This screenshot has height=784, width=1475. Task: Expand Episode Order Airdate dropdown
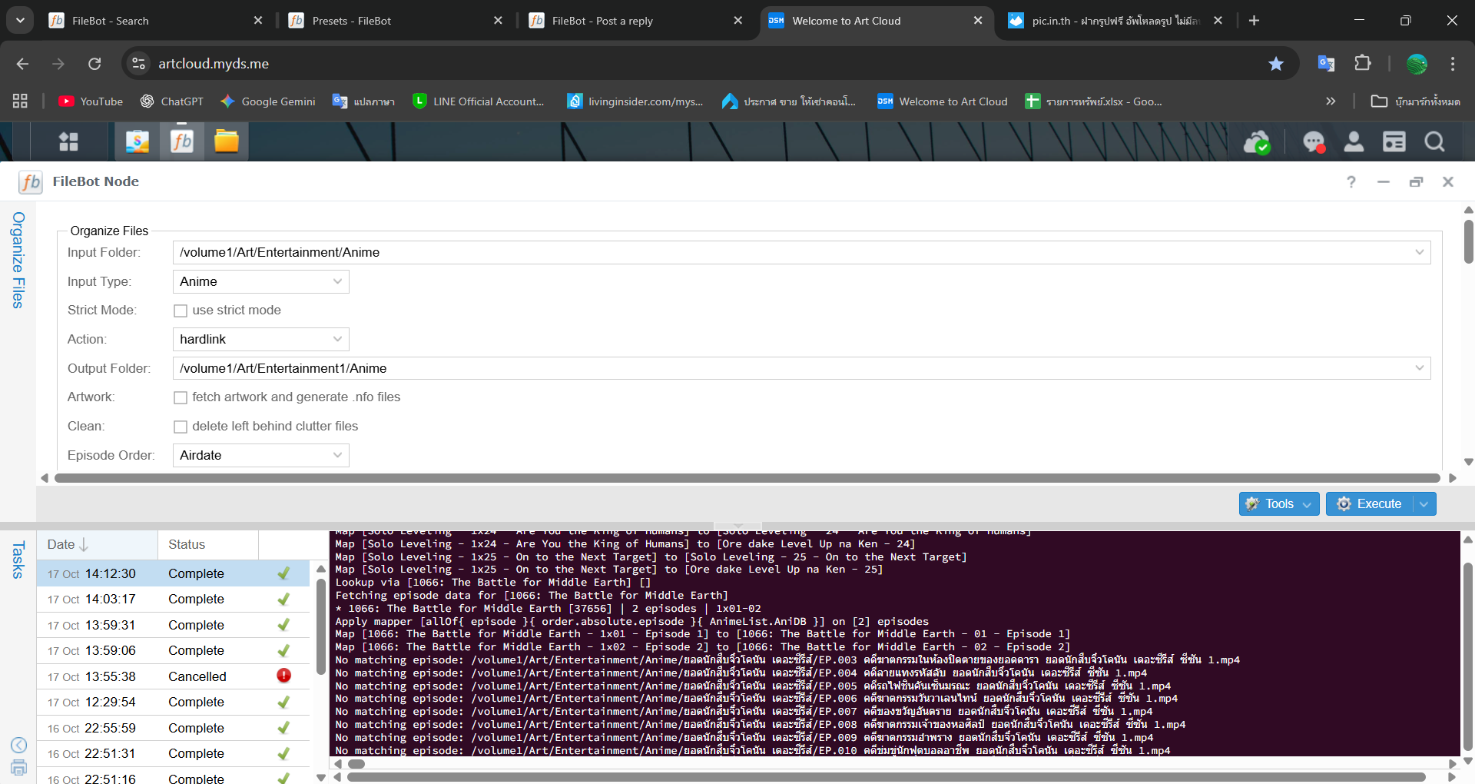[x=260, y=456]
